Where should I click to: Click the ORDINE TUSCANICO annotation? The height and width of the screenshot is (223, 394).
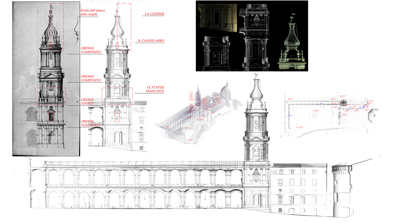click(91, 123)
